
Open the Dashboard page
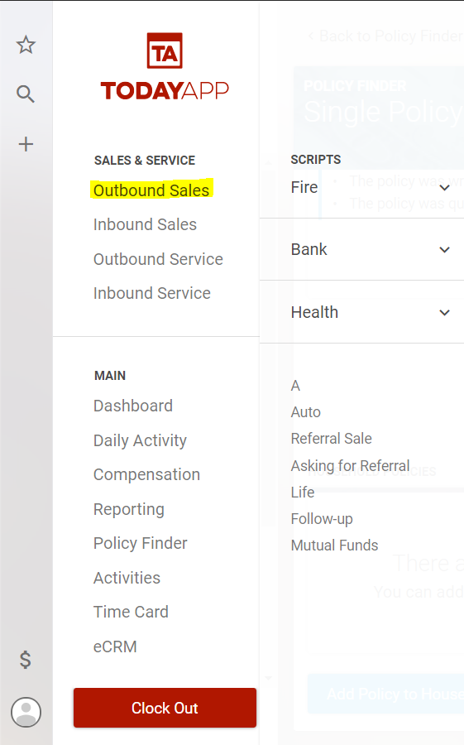point(133,406)
